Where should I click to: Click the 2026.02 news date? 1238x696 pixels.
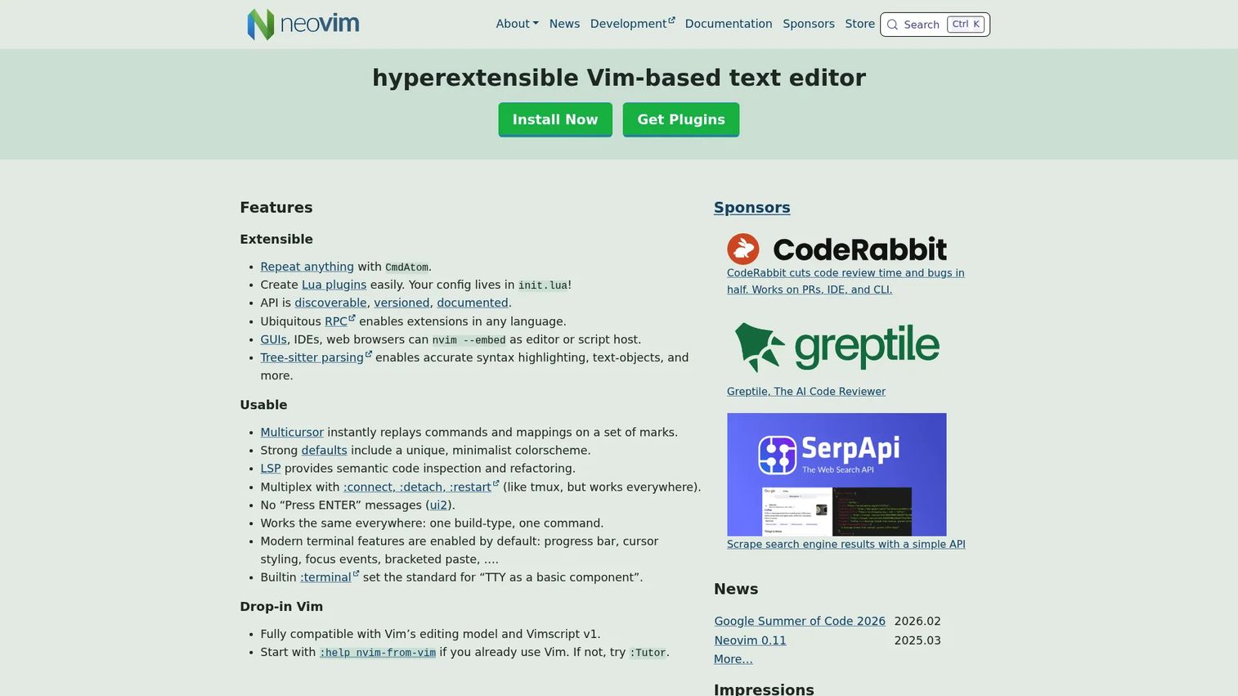point(917,622)
